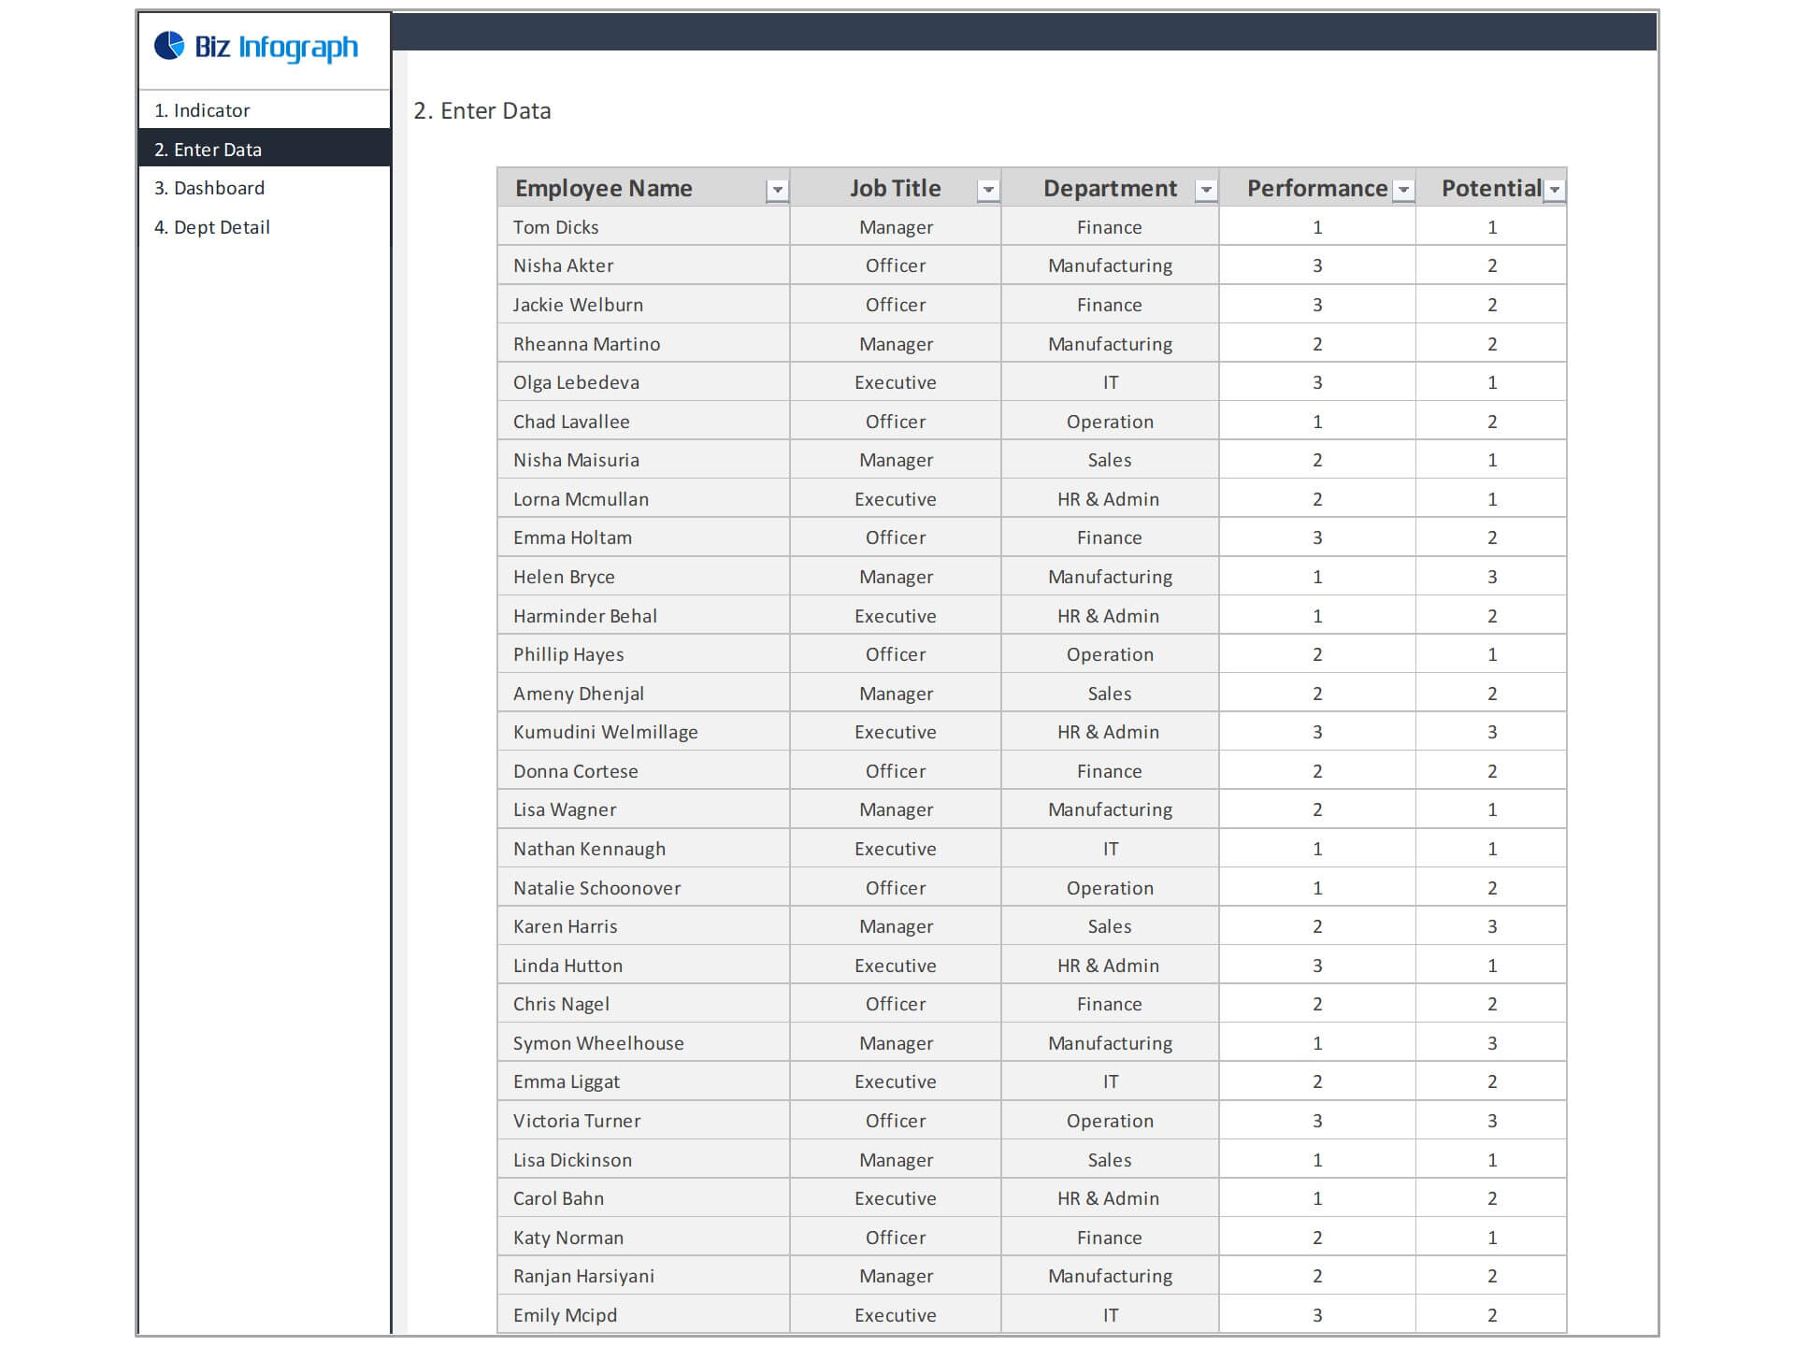Viewport: 1795px width, 1346px height.
Task: Select Emily Mcipd's Department cell
Action: (x=1110, y=1315)
